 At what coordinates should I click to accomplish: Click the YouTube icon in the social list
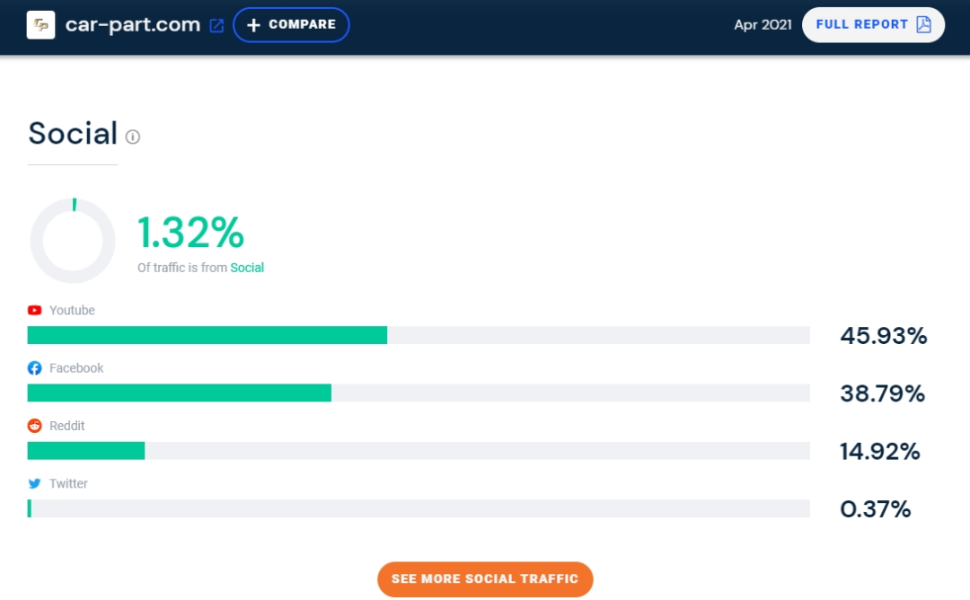coord(34,310)
